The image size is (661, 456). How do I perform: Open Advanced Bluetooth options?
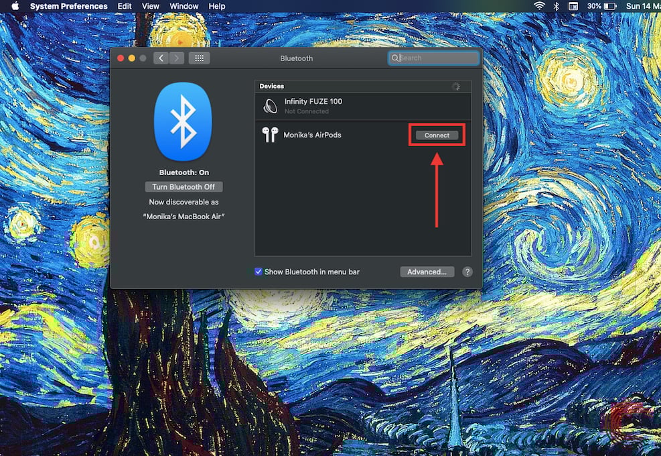point(427,272)
